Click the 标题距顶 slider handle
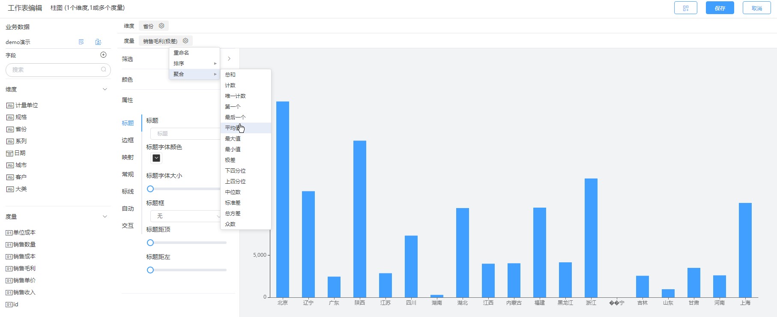The image size is (777, 317). pyautogui.click(x=150, y=243)
